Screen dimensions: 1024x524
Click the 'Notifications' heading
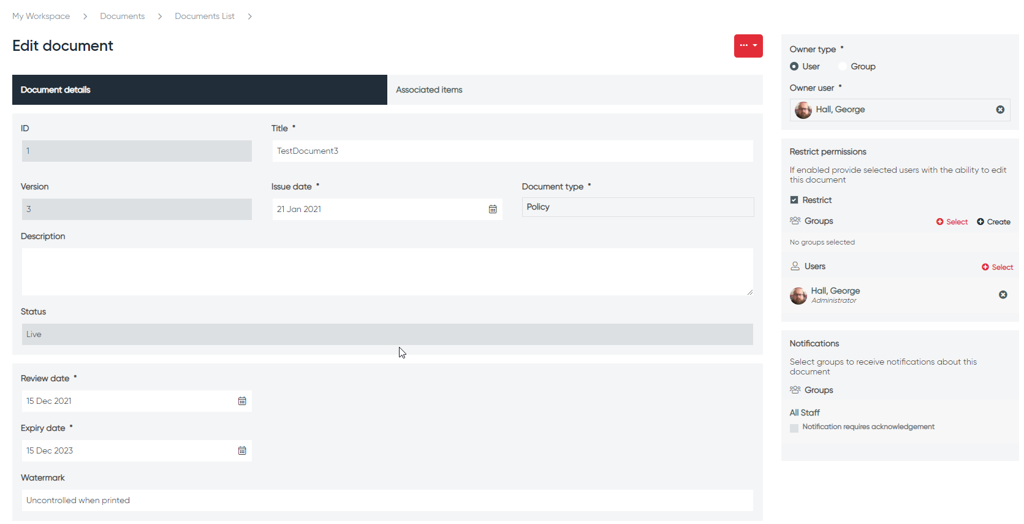814,343
